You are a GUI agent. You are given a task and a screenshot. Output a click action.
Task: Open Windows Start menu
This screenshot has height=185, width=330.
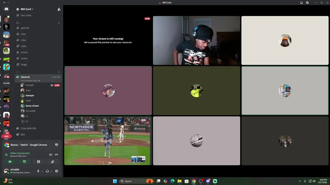click(x=115, y=181)
